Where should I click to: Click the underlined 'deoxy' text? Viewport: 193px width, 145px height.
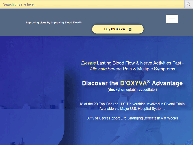click(114, 90)
